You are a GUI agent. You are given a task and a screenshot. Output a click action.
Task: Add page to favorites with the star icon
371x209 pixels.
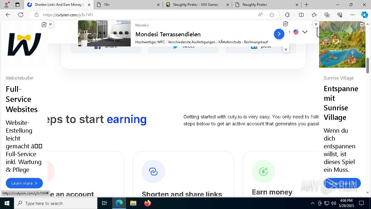click(272, 15)
